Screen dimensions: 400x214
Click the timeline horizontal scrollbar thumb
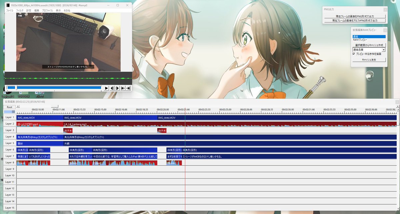pos(54,106)
